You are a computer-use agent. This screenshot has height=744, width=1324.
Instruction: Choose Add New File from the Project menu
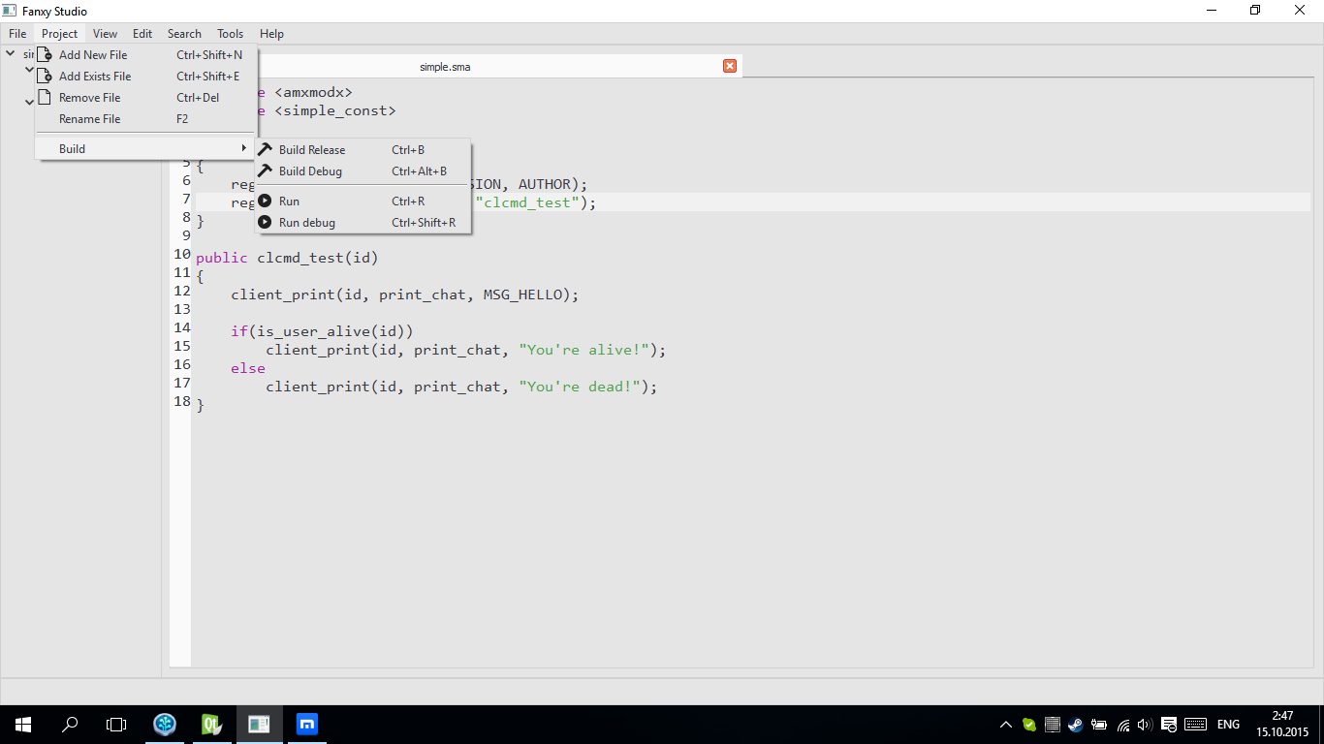click(x=145, y=55)
